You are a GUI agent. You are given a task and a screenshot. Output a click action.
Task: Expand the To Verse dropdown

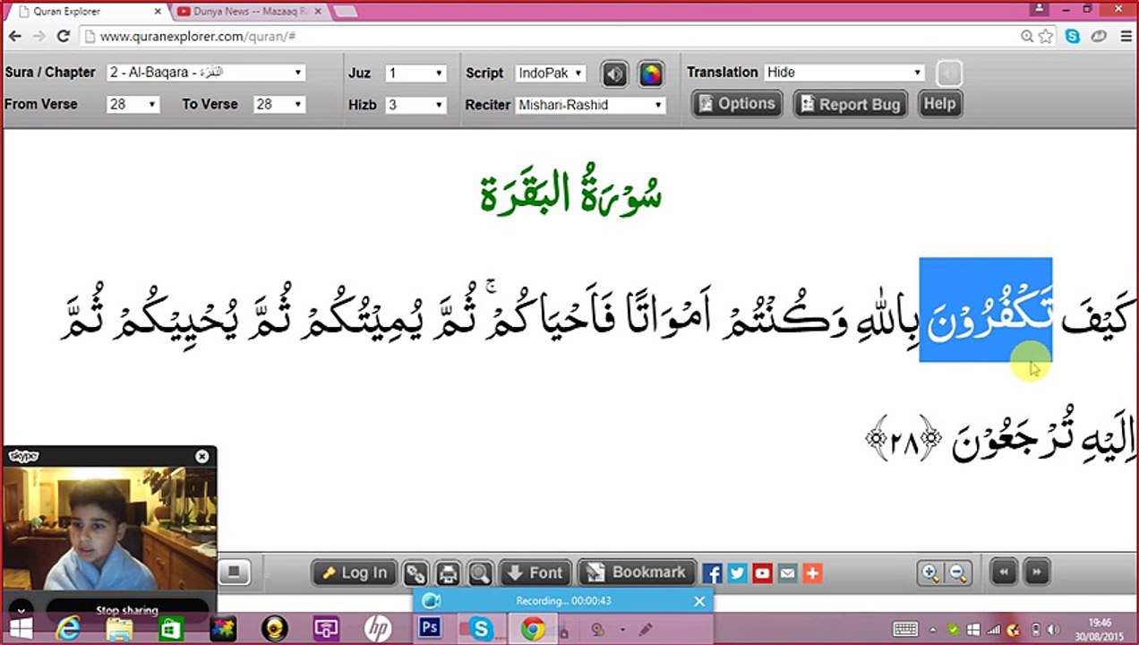pos(278,105)
